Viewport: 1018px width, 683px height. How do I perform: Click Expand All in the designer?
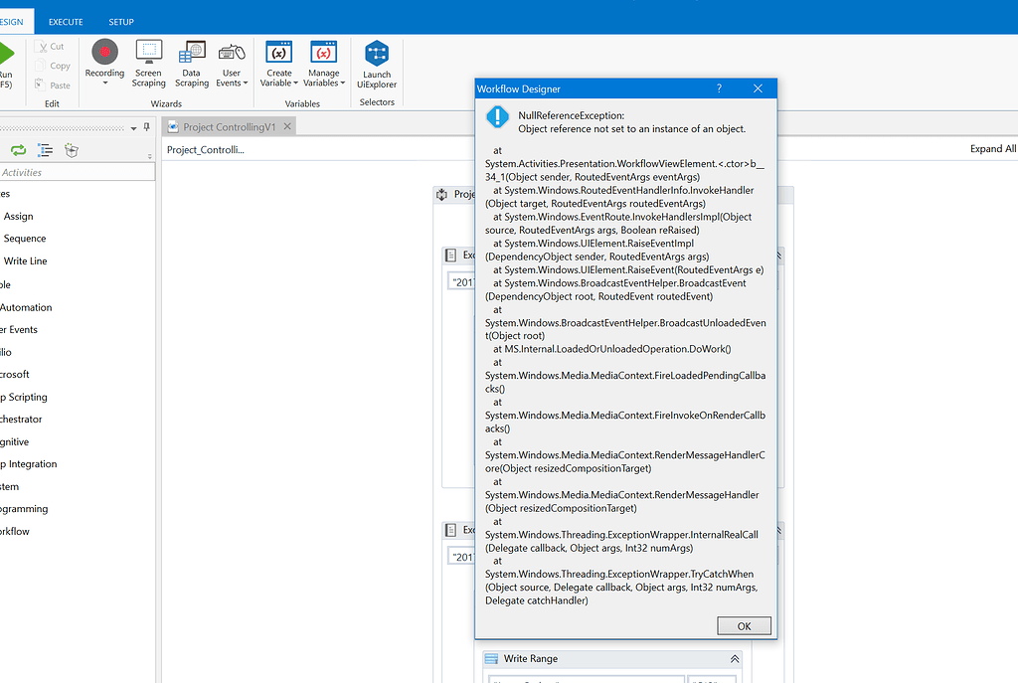(x=991, y=147)
